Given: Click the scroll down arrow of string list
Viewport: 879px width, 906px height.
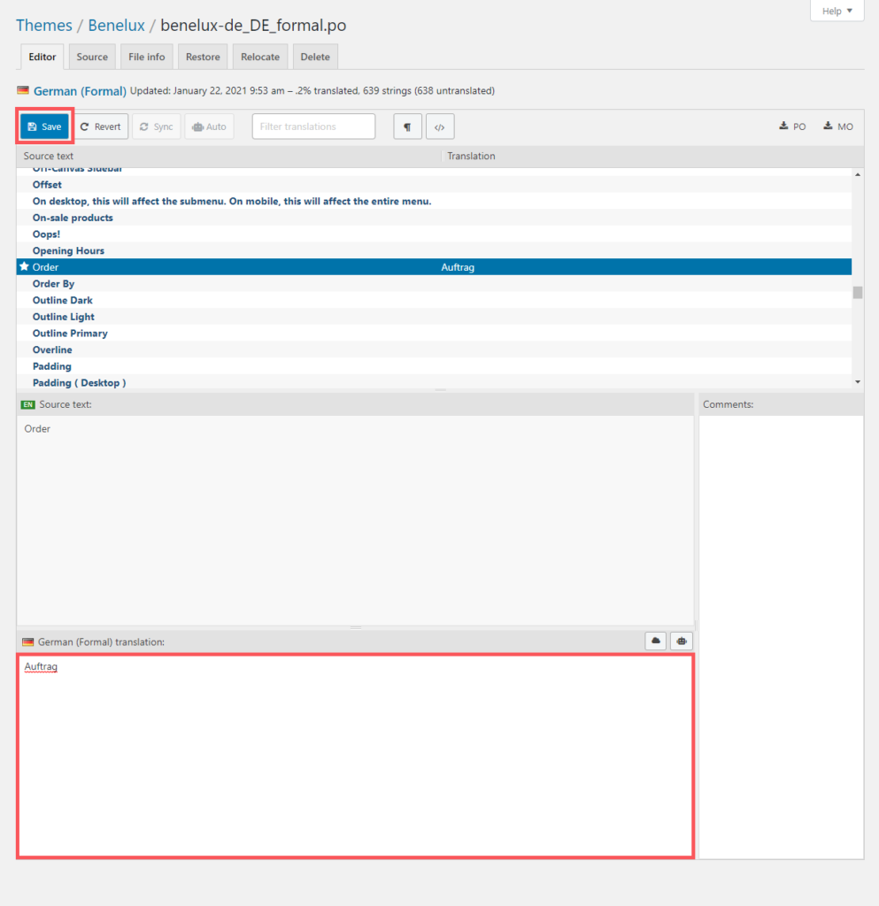Looking at the screenshot, I should (857, 380).
